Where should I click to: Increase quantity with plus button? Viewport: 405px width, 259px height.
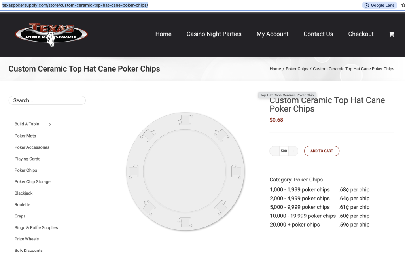pyautogui.click(x=293, y=151)
